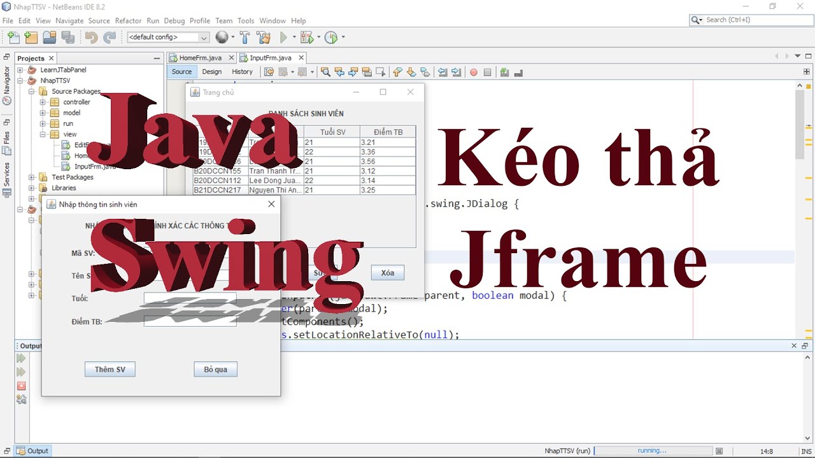Expand the model package node

43,113
